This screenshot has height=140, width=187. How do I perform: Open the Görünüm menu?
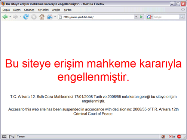pos(29,10)
